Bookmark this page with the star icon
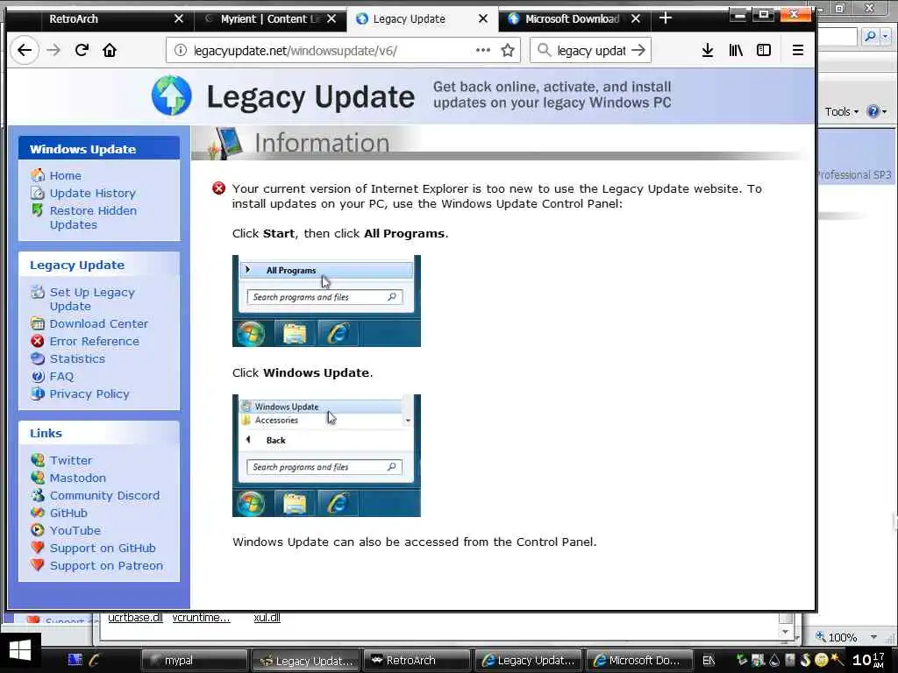Viewport: 898px width, 673px height. [x=508, y=50]
